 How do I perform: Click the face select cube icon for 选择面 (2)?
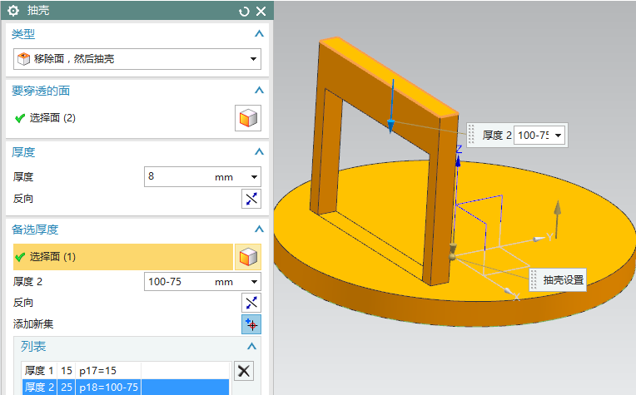click(248, 118)
